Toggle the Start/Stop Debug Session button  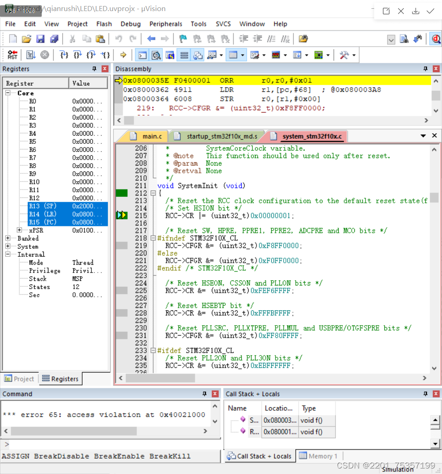(435, 39)
